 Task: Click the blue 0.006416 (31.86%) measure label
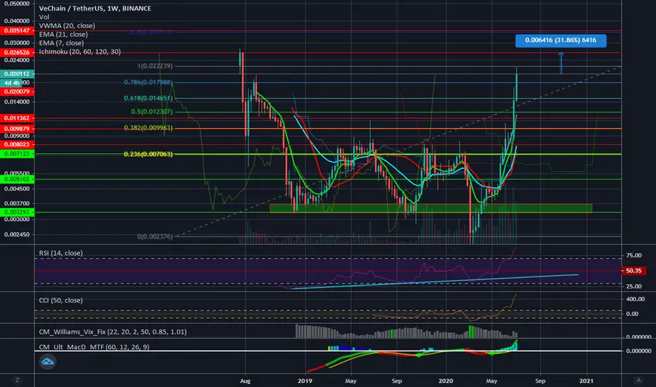[560, 40]
